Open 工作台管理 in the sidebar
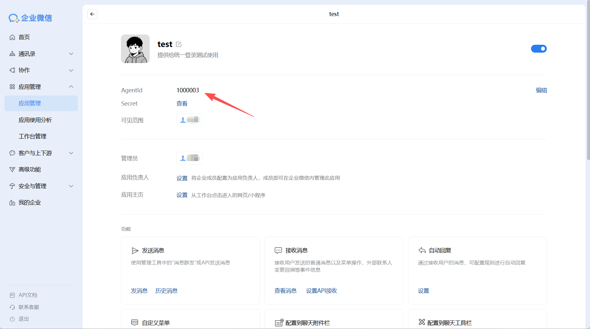The width and height of the screenshot is (590, 329). click(32, 136)
